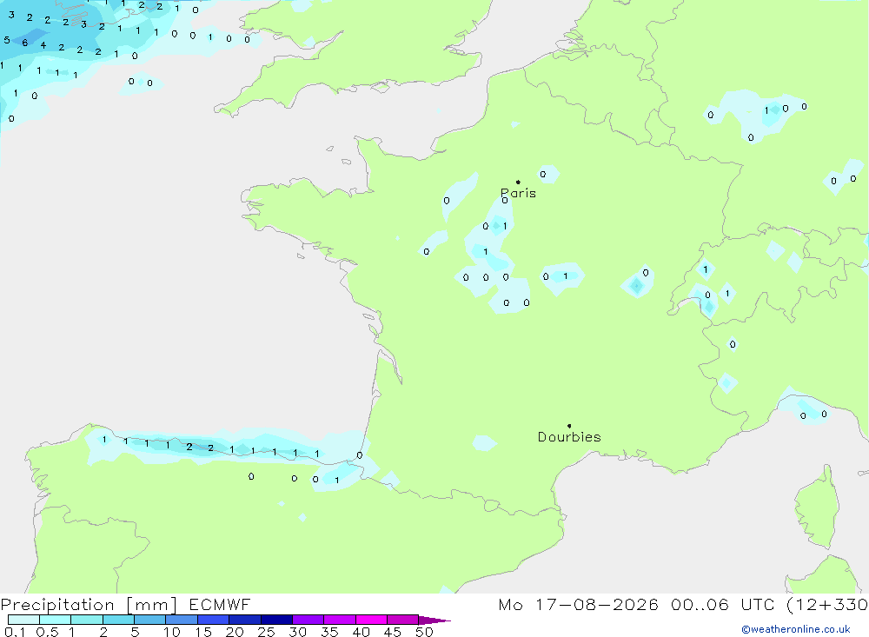Image resolution: width=869 pixels, height=637 pixels.
Task: Click the legend value '35'
Action: coord(329,632)
